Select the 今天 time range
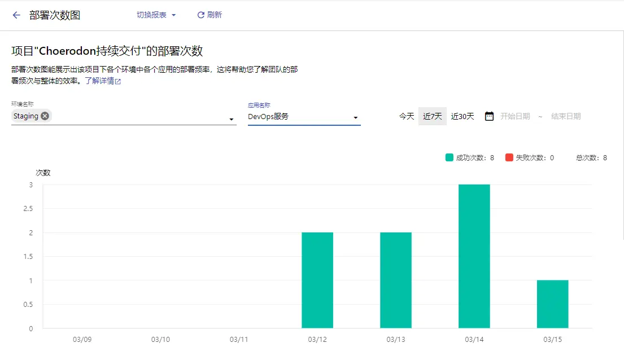The width and height of the screenshot is (624, 356). [407, 116]
